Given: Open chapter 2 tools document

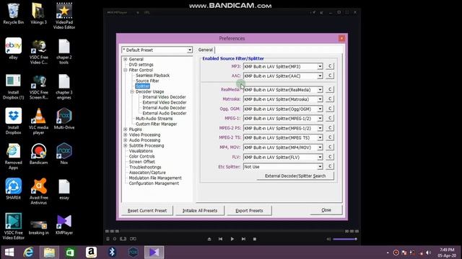Looking at the screenshot, I should pos(64,51).
